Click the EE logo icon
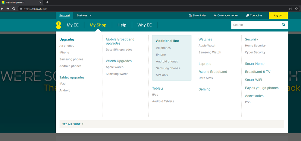Image resolution: width=301 pixels, height=141 pixels. click(58, 25)
